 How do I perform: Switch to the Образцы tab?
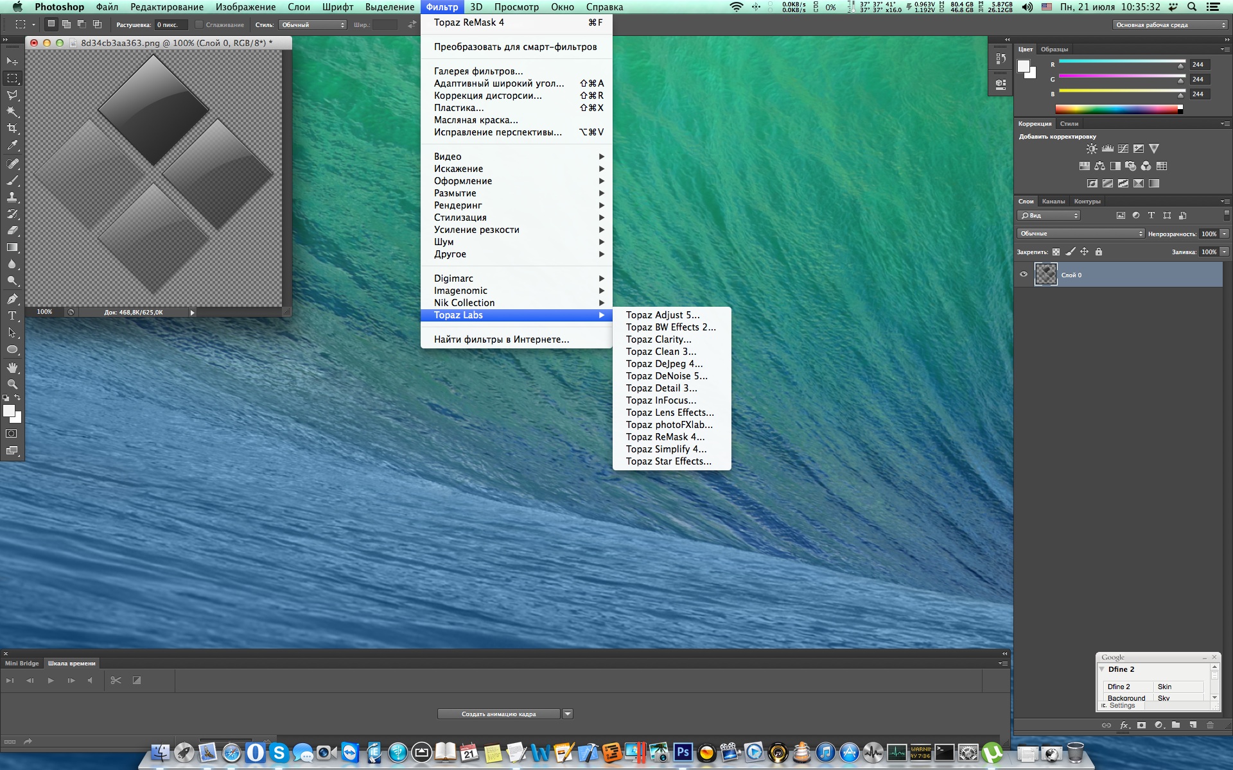click(1054, 49)
